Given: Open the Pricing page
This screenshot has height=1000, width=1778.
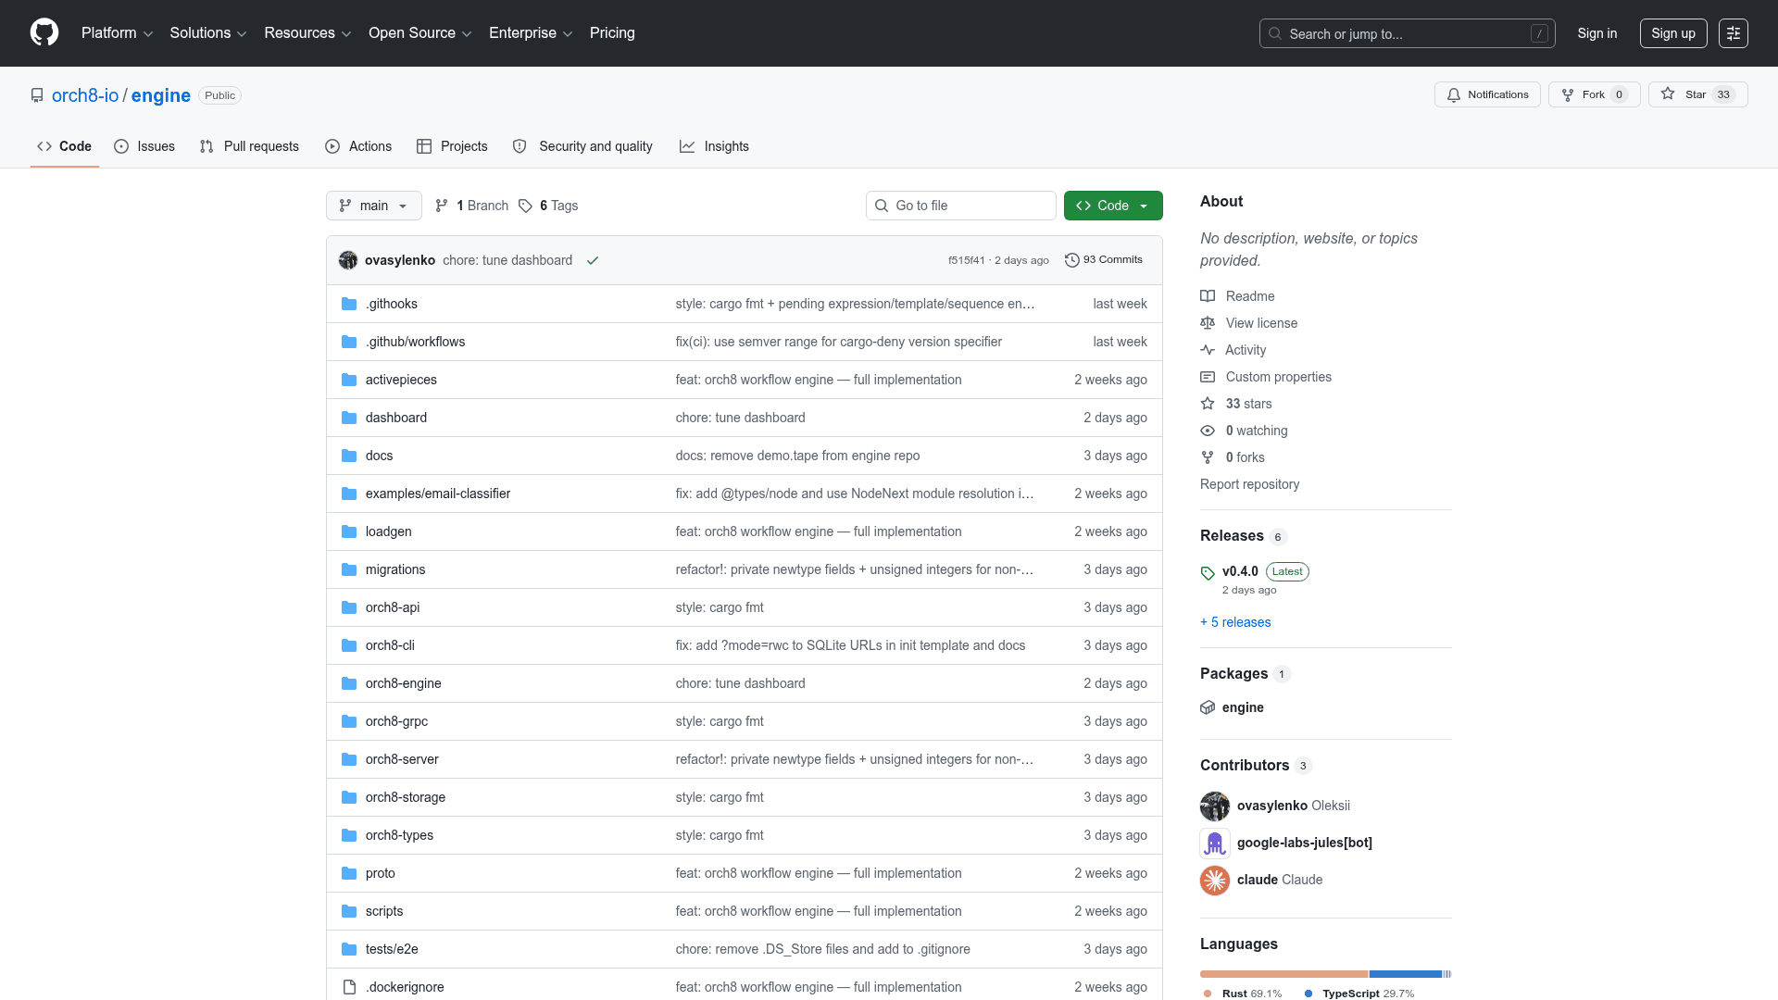Looking at the screenshot, I should (612, 33).
